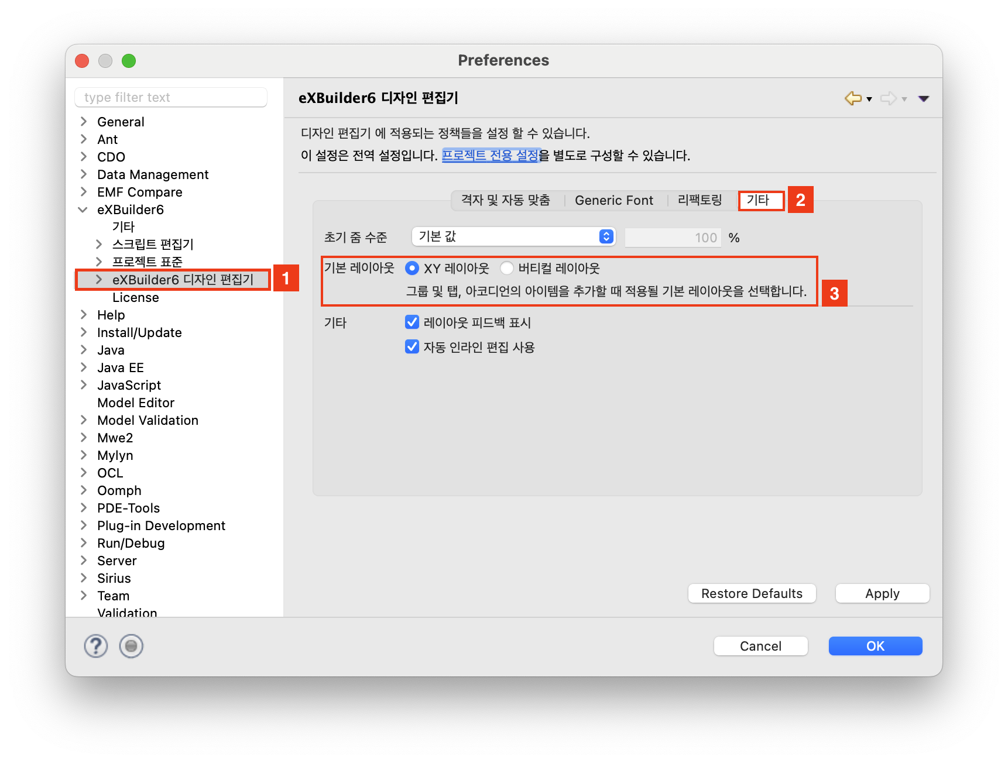
Task: Collapse the eXBuilder6 tree node
Action: (83, 209)
